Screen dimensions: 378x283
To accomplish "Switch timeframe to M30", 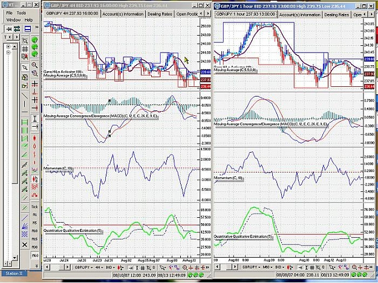I will (x=34, y=247).
